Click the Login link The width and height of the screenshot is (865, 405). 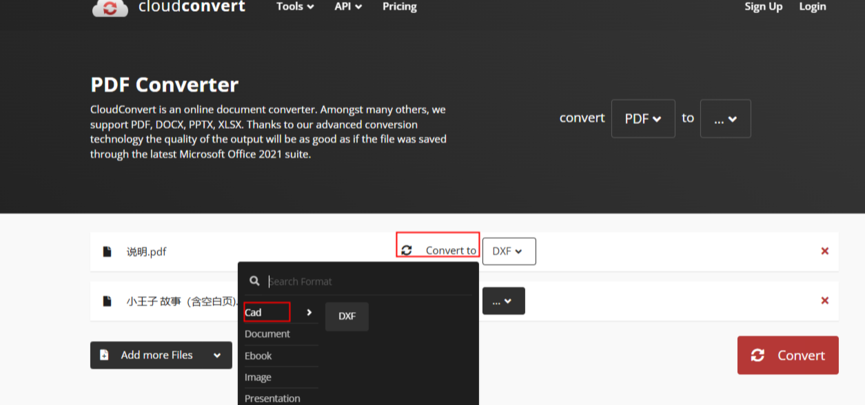point(813,6)
